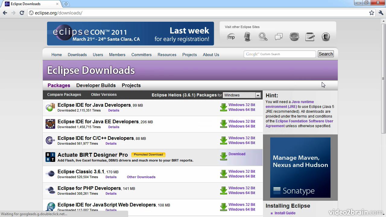Bookmark page with star icon
Viewport: 386px width, 217px height.
(x=372, y=13)
